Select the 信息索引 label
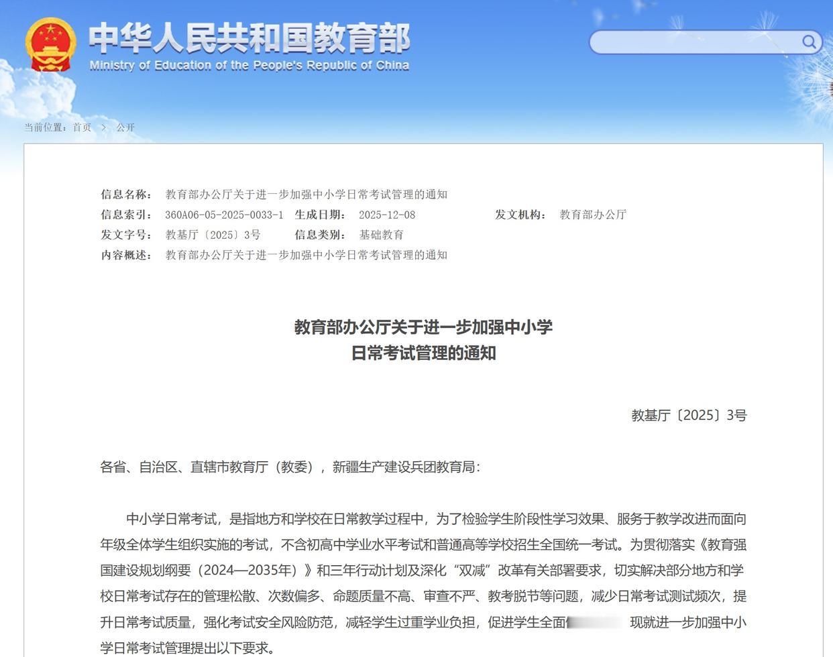This screenshot has height=657, width=833. [x=127, y=215]
